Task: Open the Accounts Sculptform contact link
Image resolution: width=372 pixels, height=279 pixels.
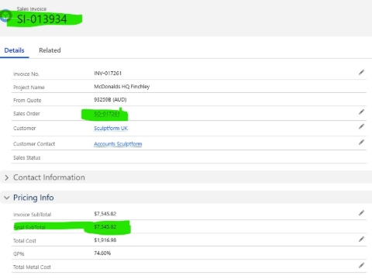Action: pyautogui.click(x=118, y=144)
